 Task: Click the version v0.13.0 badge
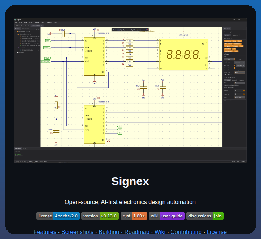[x=100, y=216]
